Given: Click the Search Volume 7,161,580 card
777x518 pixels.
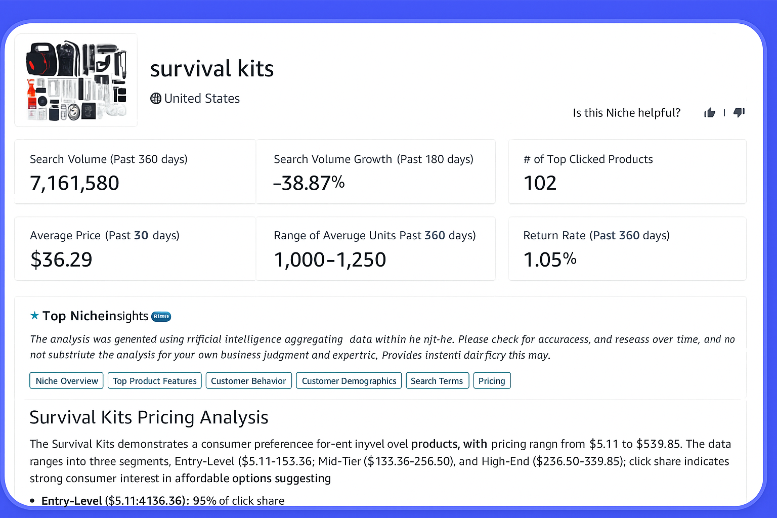Looking at the screenshot, I should coord(135,172).
